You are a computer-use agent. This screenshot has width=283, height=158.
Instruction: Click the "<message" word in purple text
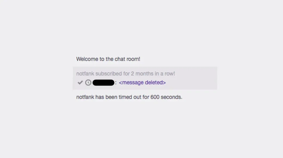coord(131,82)
